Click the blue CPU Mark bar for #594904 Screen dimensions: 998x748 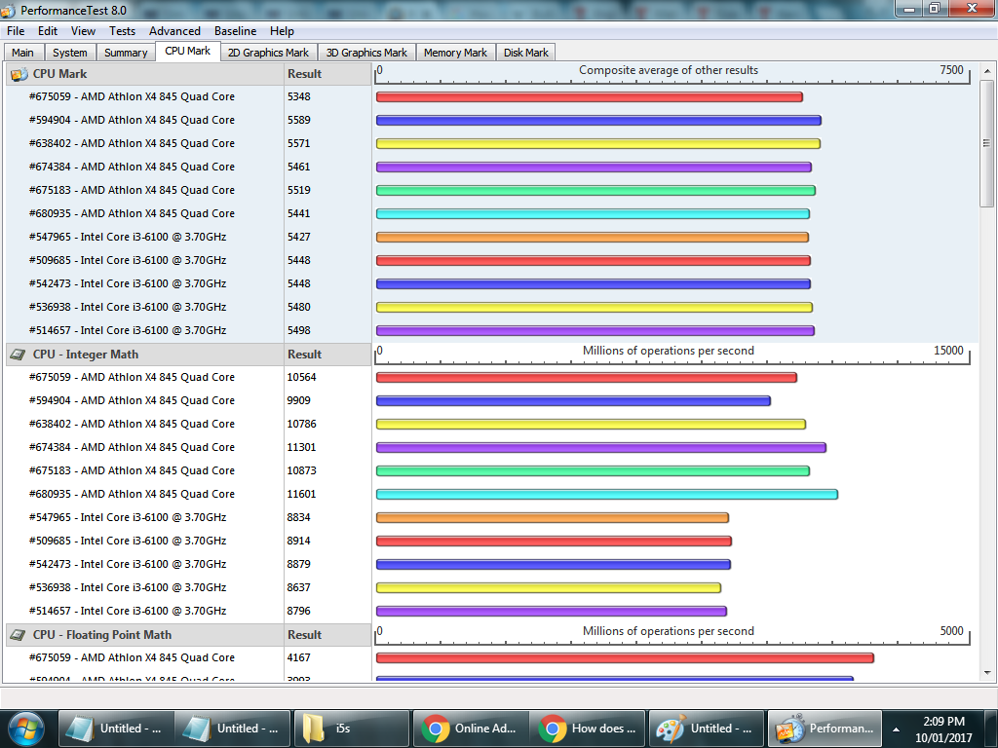599,120
